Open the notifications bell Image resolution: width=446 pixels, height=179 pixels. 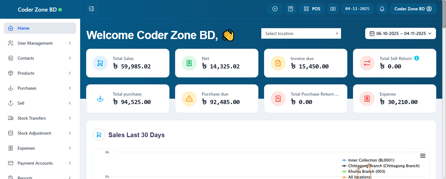pyautogui.click(x=382, y=9)
